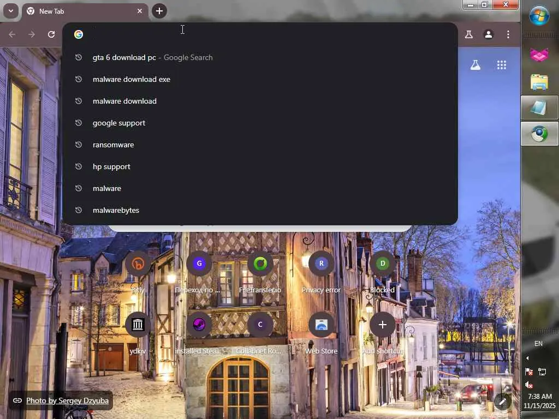The width and height of the screenshot is (559, 419).
Task: Switch to the notepad-like taskbar window
Action: [539, 107]
